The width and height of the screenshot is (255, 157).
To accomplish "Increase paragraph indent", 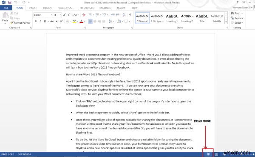I will coord(118,15).
